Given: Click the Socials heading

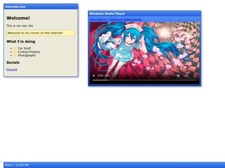Looking at the screenshot, I should coord(13,62).
